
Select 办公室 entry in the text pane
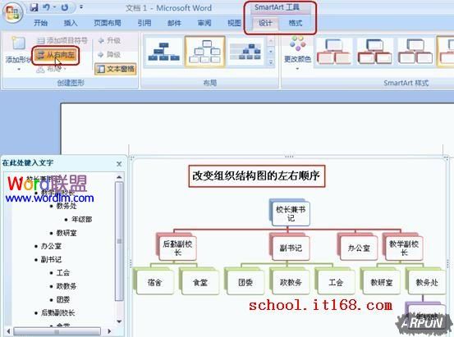click(51, 246)
